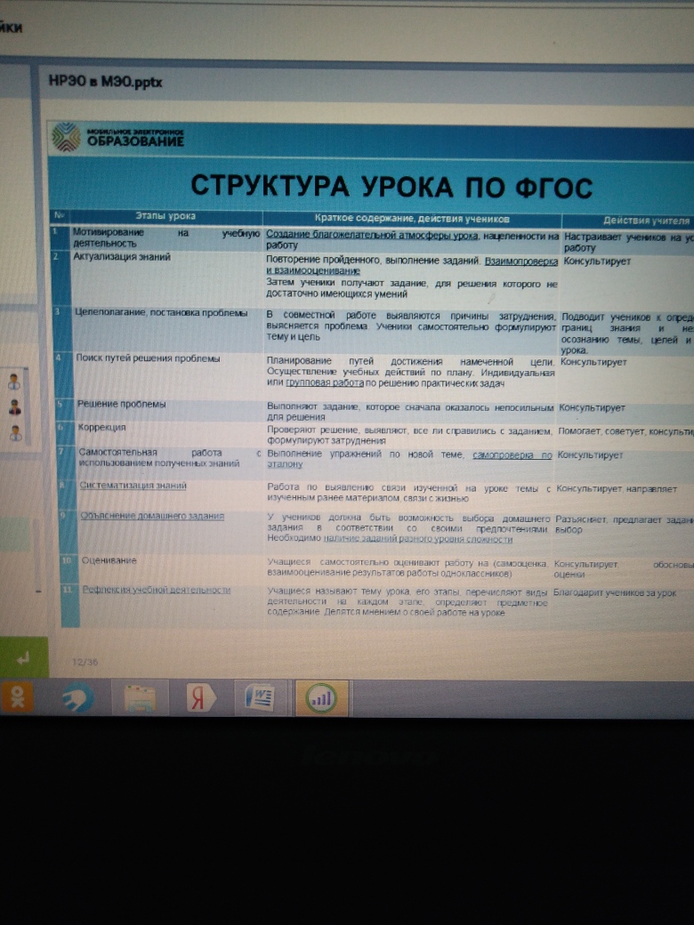This screenshot has width=694, height=925.
Task: Open the Рефлексия учебной деятельности link
Action: pyautogui.click(x=156, y=590)
